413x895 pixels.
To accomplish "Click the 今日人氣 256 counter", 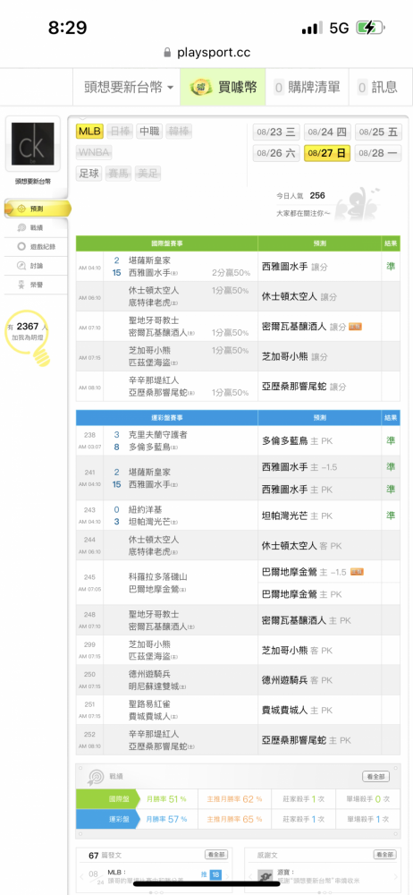I will 300,195.
